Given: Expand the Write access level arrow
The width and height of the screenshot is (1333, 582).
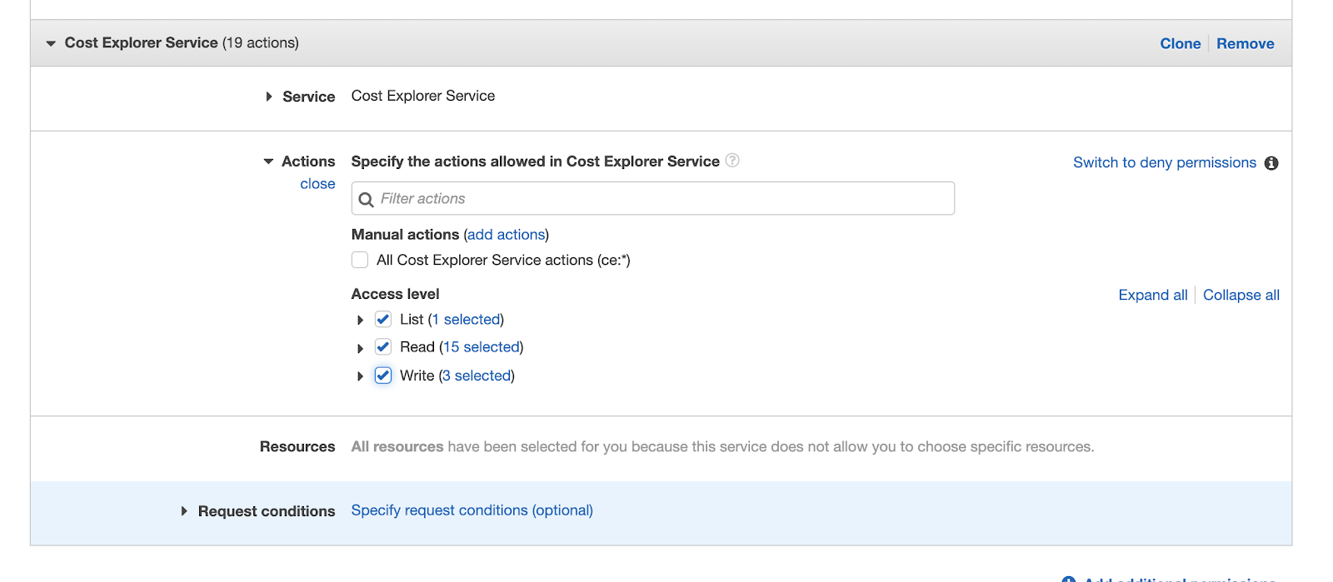Looking at the screenshot, I should [360, 376].
